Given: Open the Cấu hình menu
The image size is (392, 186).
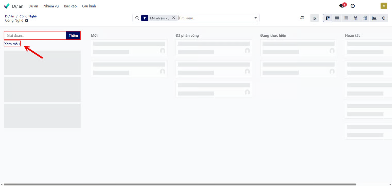Looking at the screenshot, I should [x=89, y=6].
